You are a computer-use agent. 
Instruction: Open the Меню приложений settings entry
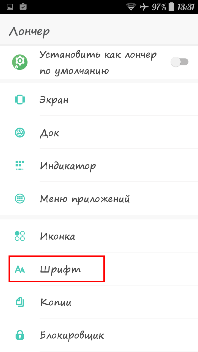click(x=99, y=199)
